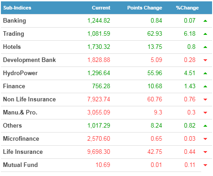Open the Finance sub-index row

click(106, 86)
